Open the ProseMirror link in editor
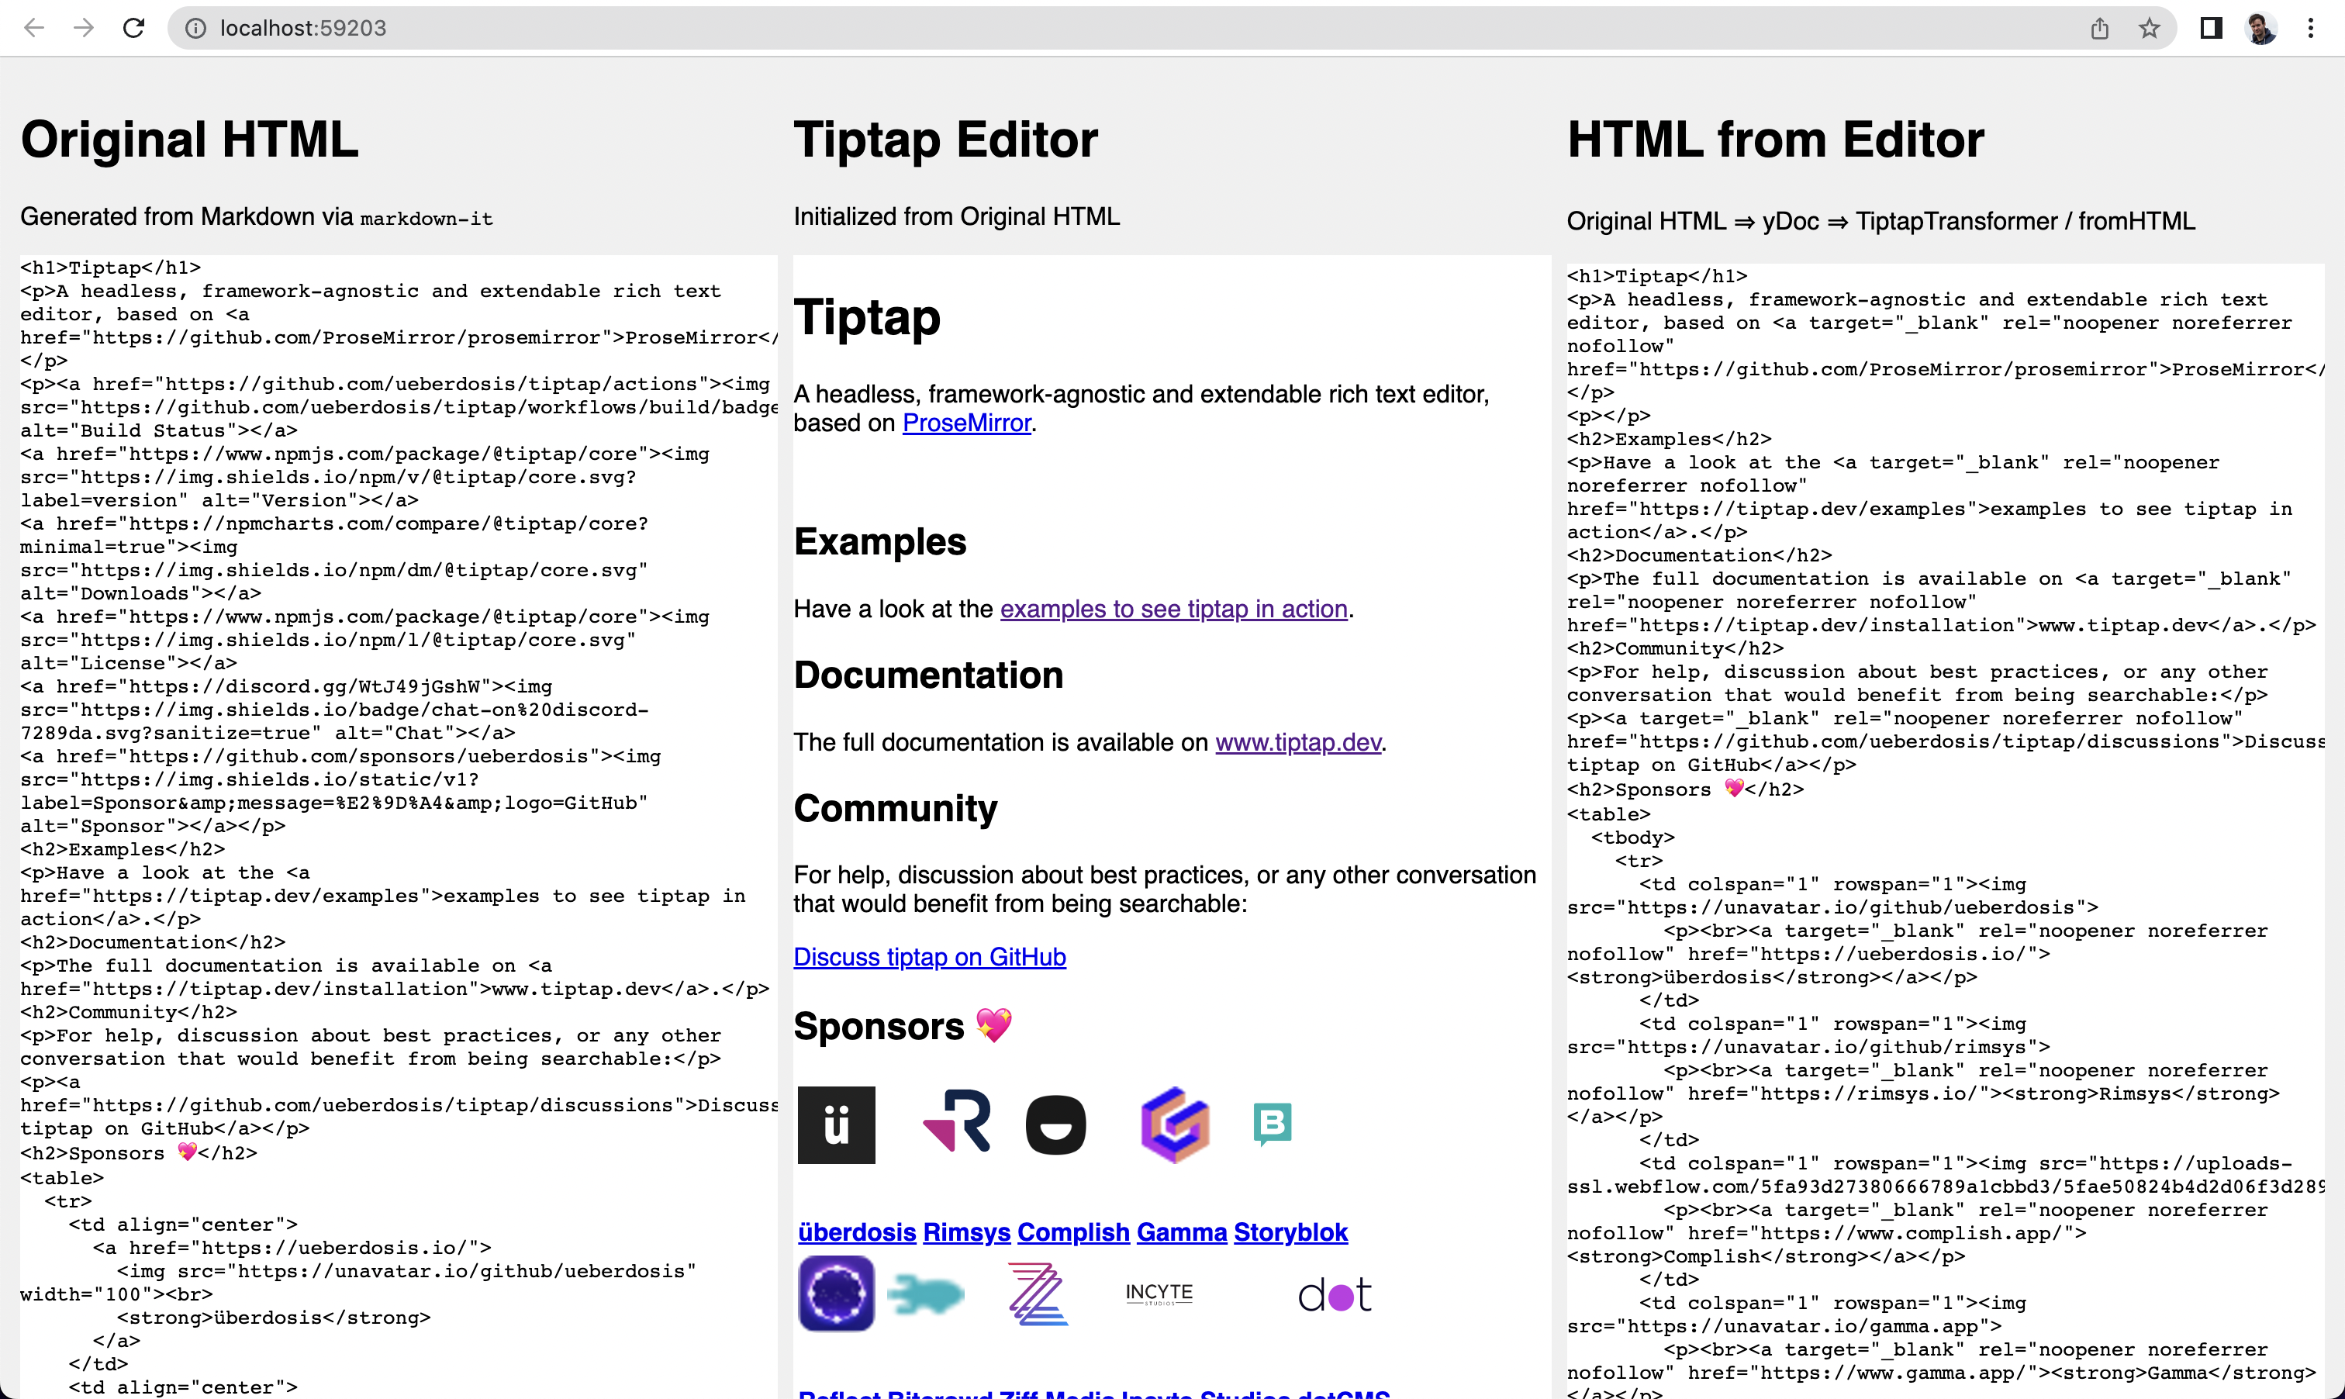The height and width of the screenshot is (1399, 2345). pyautogui.click(x=966, y=423)
